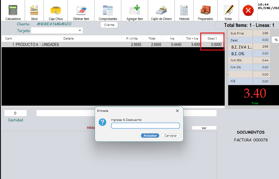This screenshot has width=279, height=179.
Task: Click the Ingrese % Descuento input field
Action: [145, 126]
